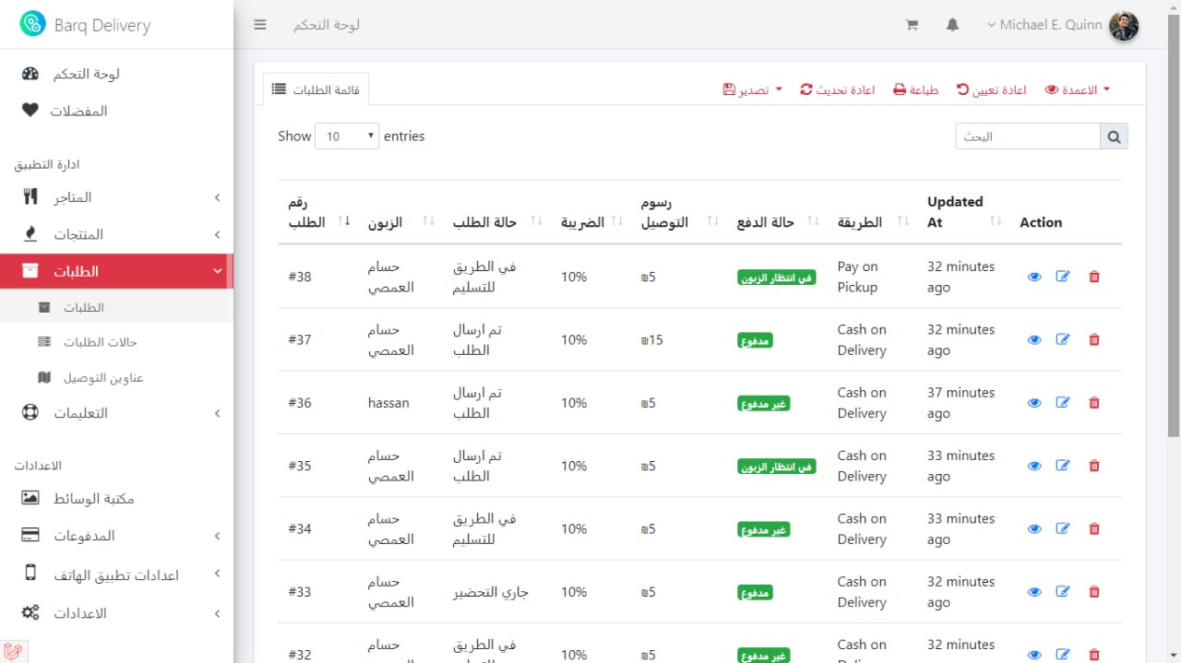Click the search magnifier icon
The image size is (1181, 663).
tap(1114, 136)
